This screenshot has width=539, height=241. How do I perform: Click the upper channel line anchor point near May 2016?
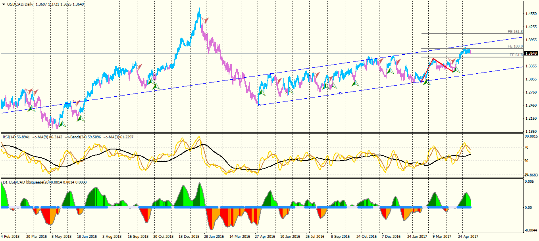point(269,74)
